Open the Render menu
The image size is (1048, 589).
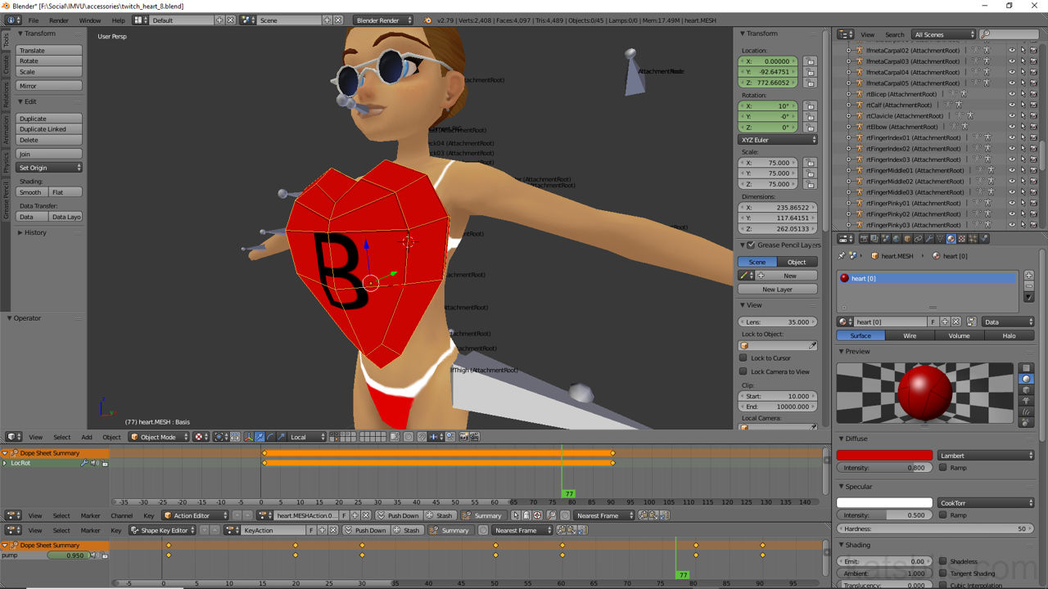click(x=59, y=20)
